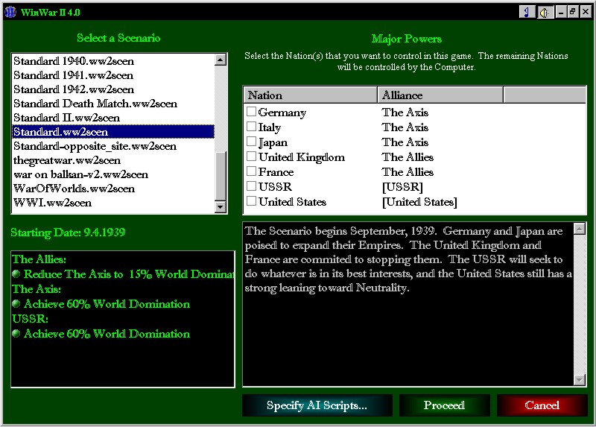Click the United Kingdom nation name
Image resolution: width=596 pixels, height=427 pixels.
pyautogui.click(x=302, y=156)
